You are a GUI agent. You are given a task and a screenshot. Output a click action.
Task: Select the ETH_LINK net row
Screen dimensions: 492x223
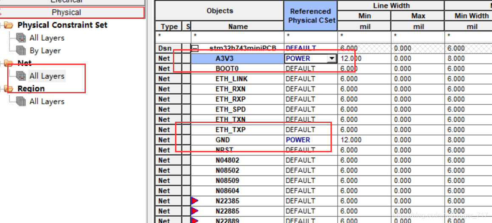[x=231, y=79]
